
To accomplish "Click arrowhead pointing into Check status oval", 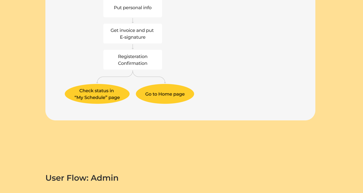I will [97, 82].
